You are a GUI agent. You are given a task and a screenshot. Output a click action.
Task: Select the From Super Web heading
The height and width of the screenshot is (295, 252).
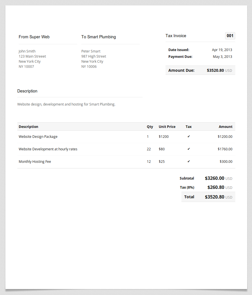click(34, 37)
